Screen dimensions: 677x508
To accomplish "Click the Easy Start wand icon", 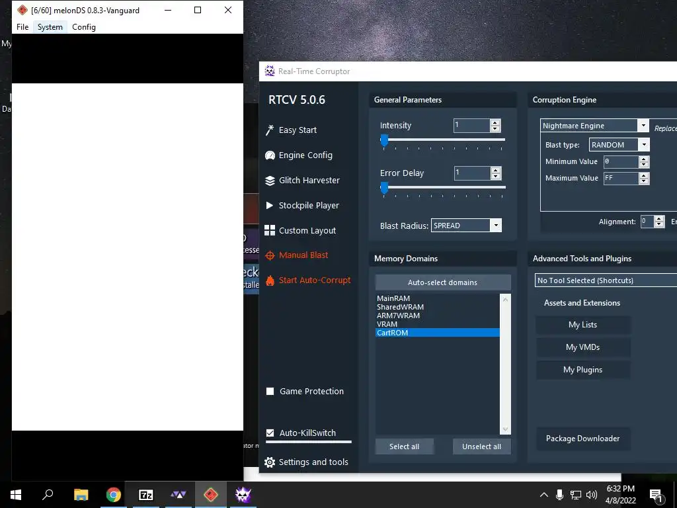I will pyautogui.click(x=270, y=130).
